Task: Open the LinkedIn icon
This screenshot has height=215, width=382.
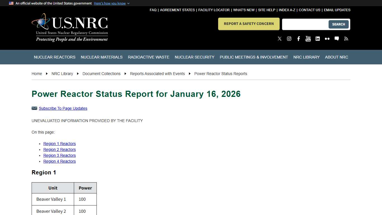Action: point(317,39)
